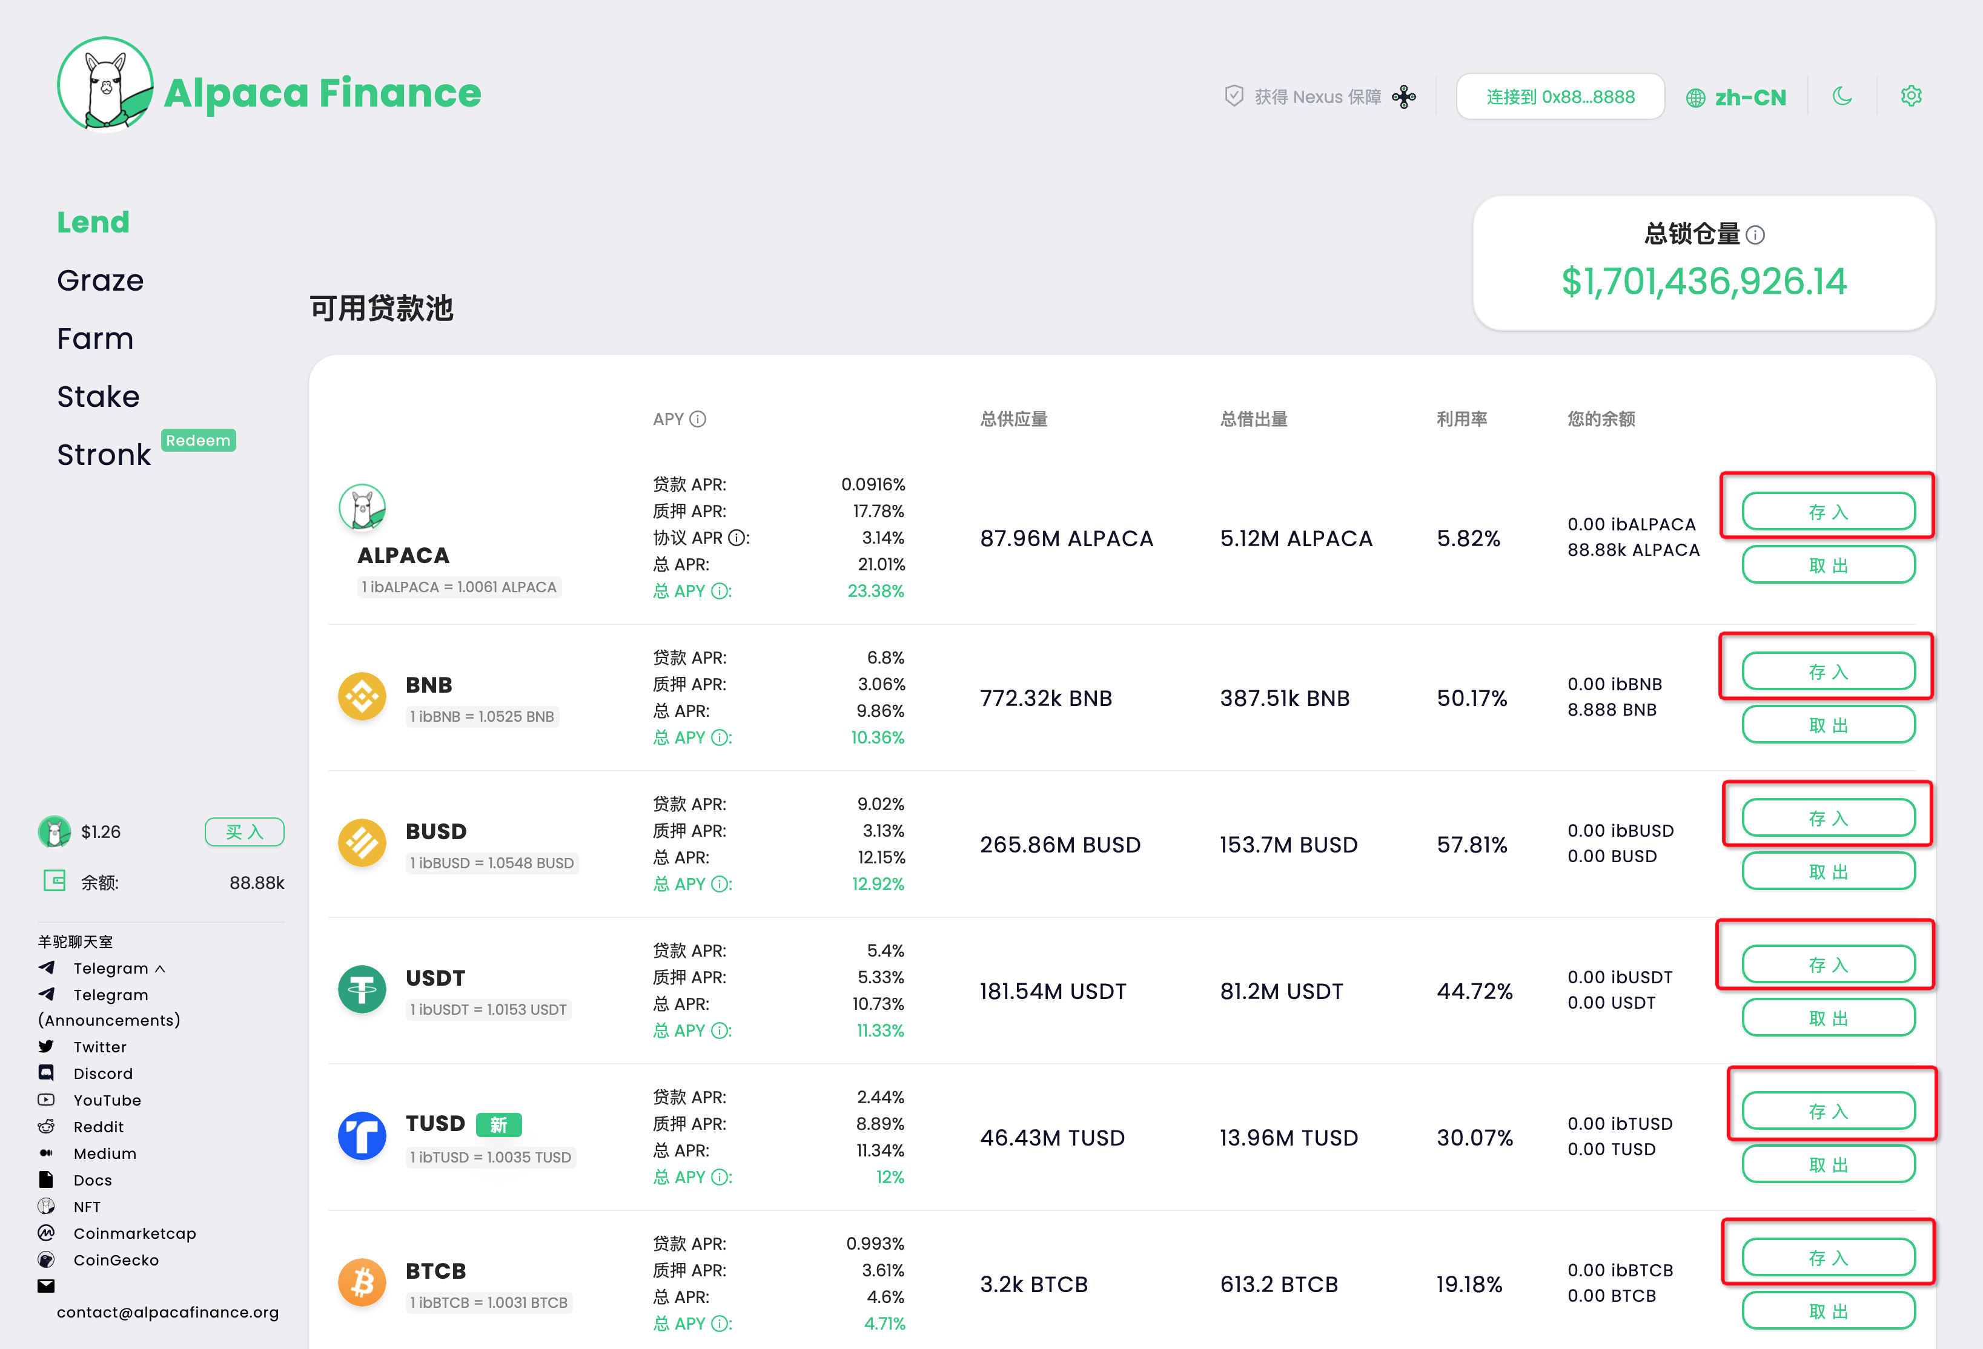The height and width of the screenshot is (1349, 1983).
Task: Click the contact email address link
Action: (168, 1312)
